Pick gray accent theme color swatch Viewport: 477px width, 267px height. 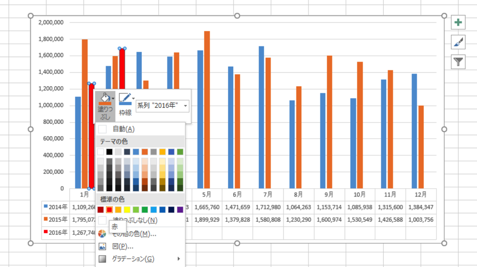coord(153,152)
